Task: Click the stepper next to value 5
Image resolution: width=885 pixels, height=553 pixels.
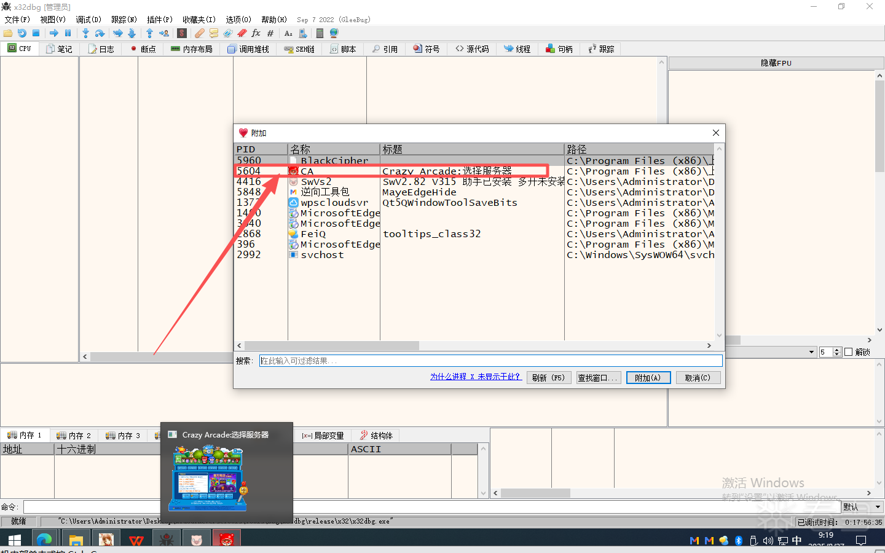Action: point(836,352)
